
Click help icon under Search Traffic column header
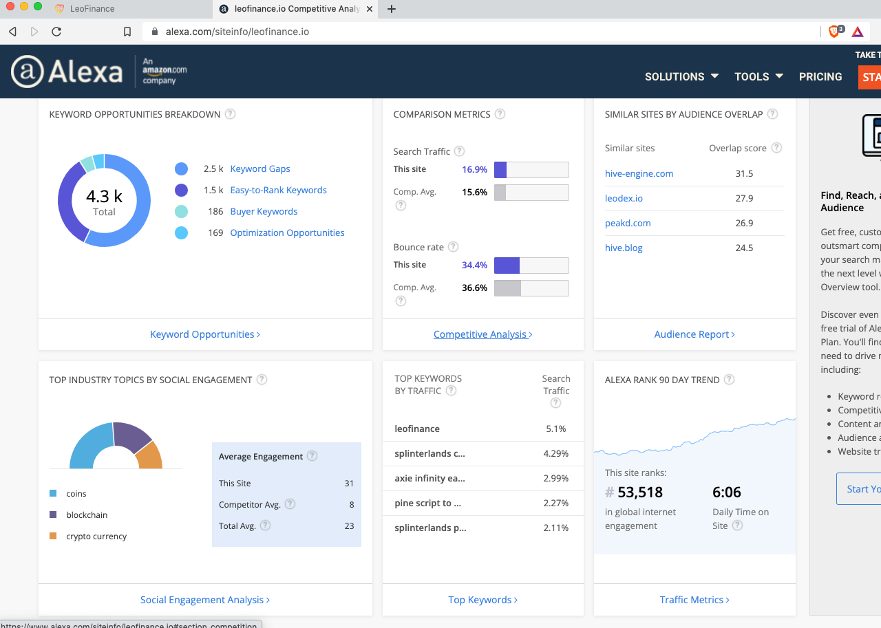[x=556, y=403]
